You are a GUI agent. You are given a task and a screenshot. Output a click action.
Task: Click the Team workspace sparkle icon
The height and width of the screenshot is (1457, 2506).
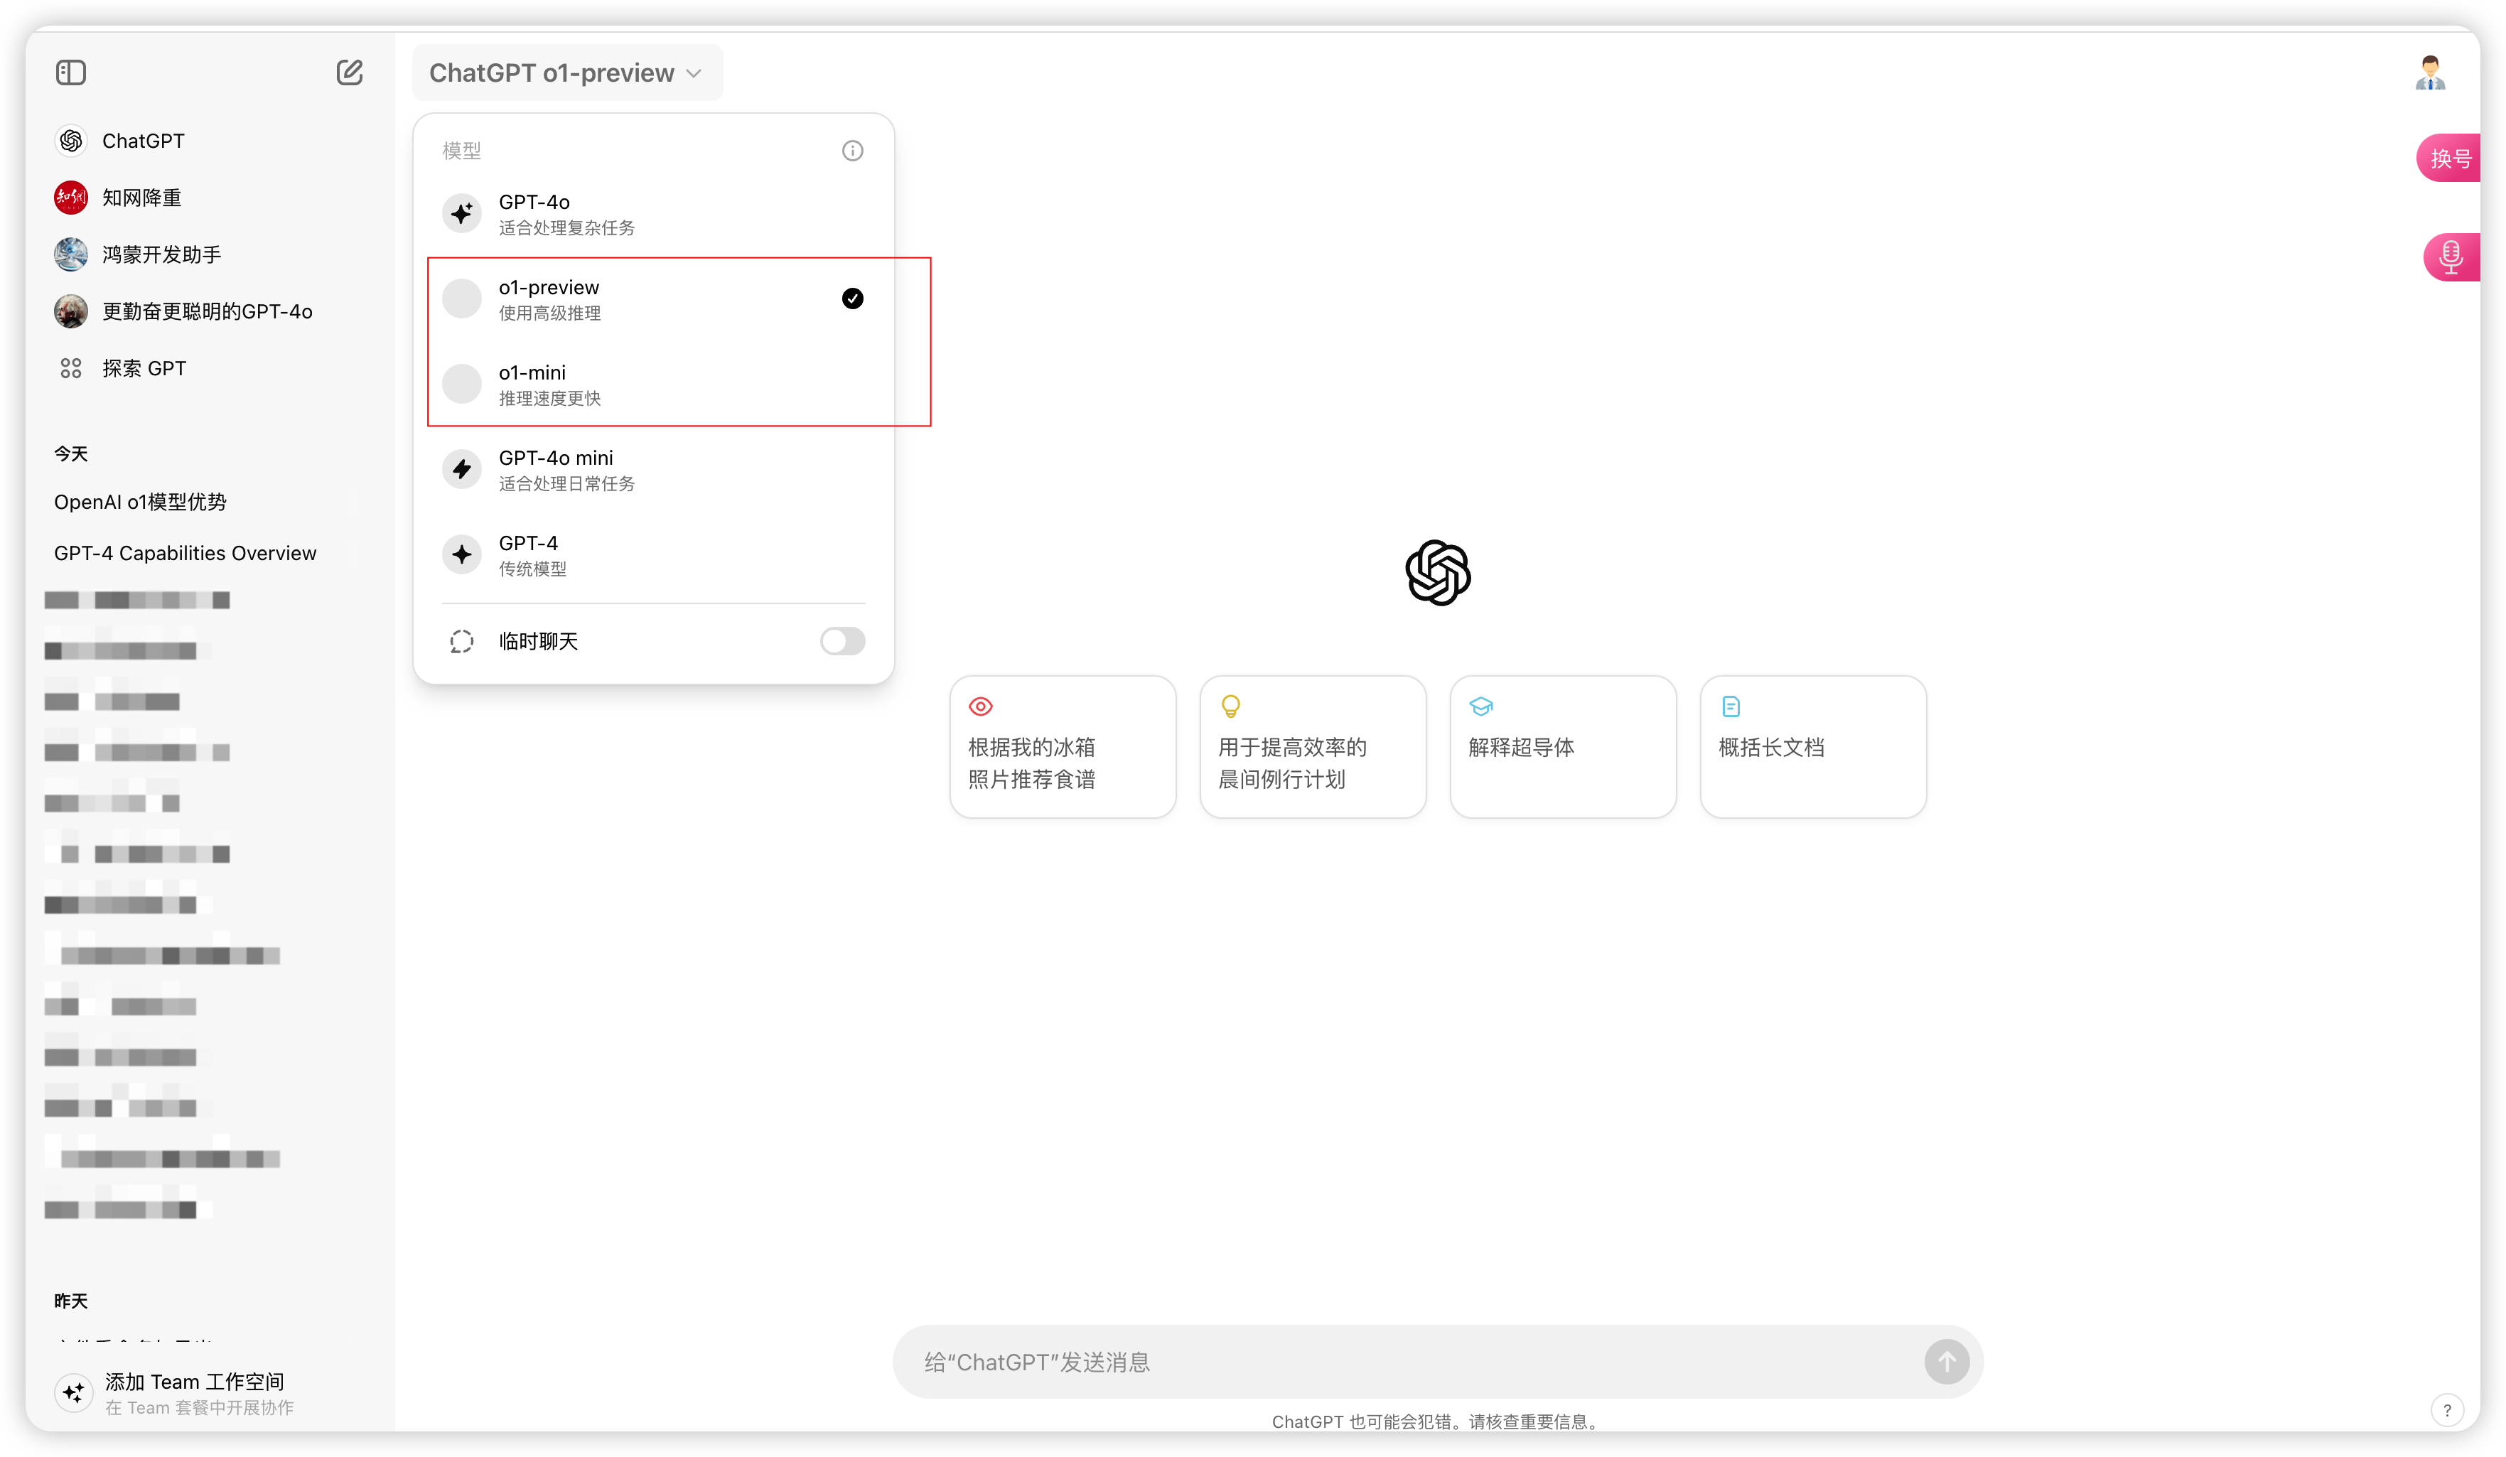point(74,1392)
